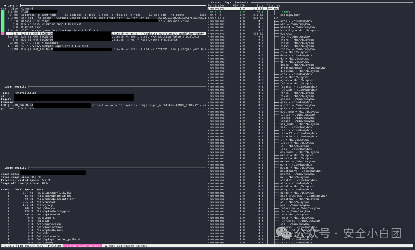Select printenv → /bin/busybox entry
The image size is (415, 250).
(299, 199)
